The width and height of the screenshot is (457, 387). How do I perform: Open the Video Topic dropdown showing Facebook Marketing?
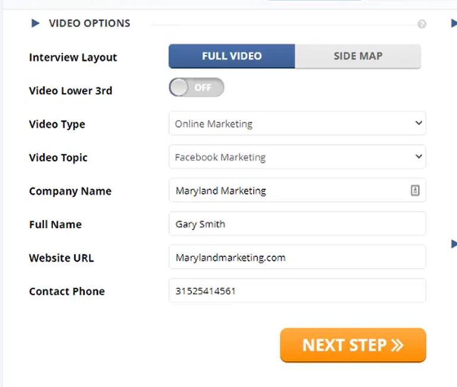tap(297, 158)
